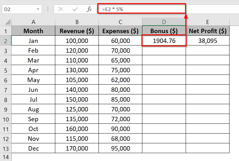The image size is (239, 161).
Task: Click the Select All corner triangle
Action: click(8, 22)
